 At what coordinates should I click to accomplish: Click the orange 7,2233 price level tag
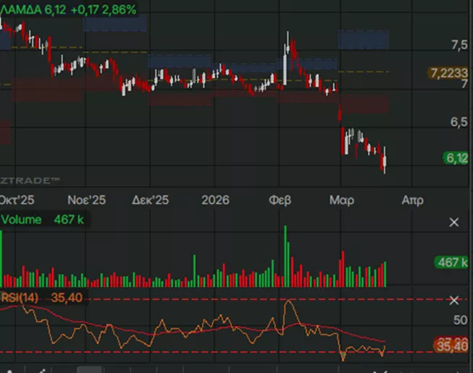click(449, 73)
